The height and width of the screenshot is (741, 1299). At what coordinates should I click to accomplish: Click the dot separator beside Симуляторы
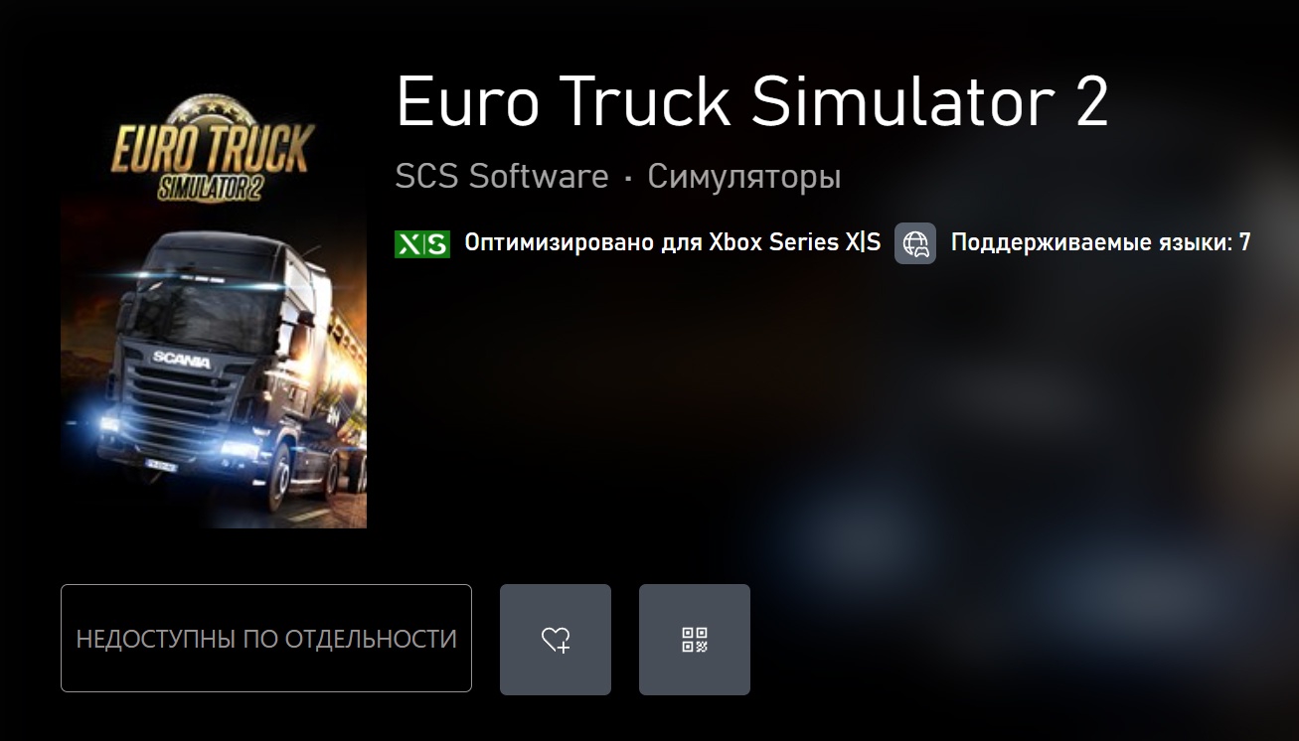click(x=628, y=180)
